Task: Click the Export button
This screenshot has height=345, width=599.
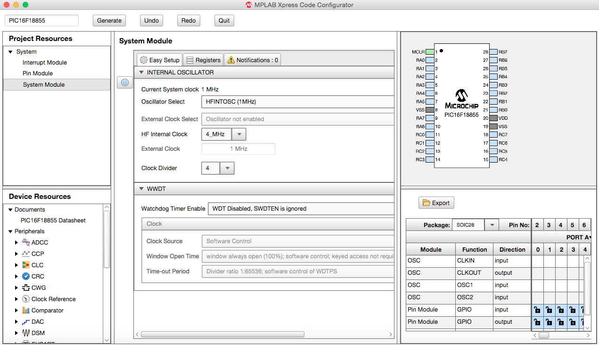Action: [436, 202]
